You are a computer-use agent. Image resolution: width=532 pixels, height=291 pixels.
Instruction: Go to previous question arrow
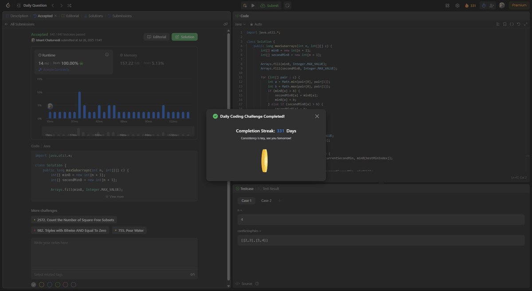point(53,5)
